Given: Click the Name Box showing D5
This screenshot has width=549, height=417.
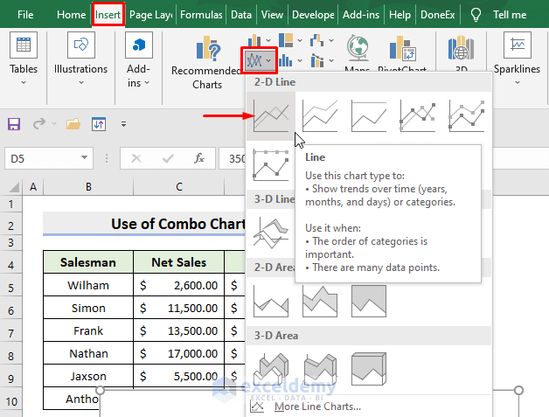Looking at the screenshot, I should pyautogui.click(x=49, y=158).
